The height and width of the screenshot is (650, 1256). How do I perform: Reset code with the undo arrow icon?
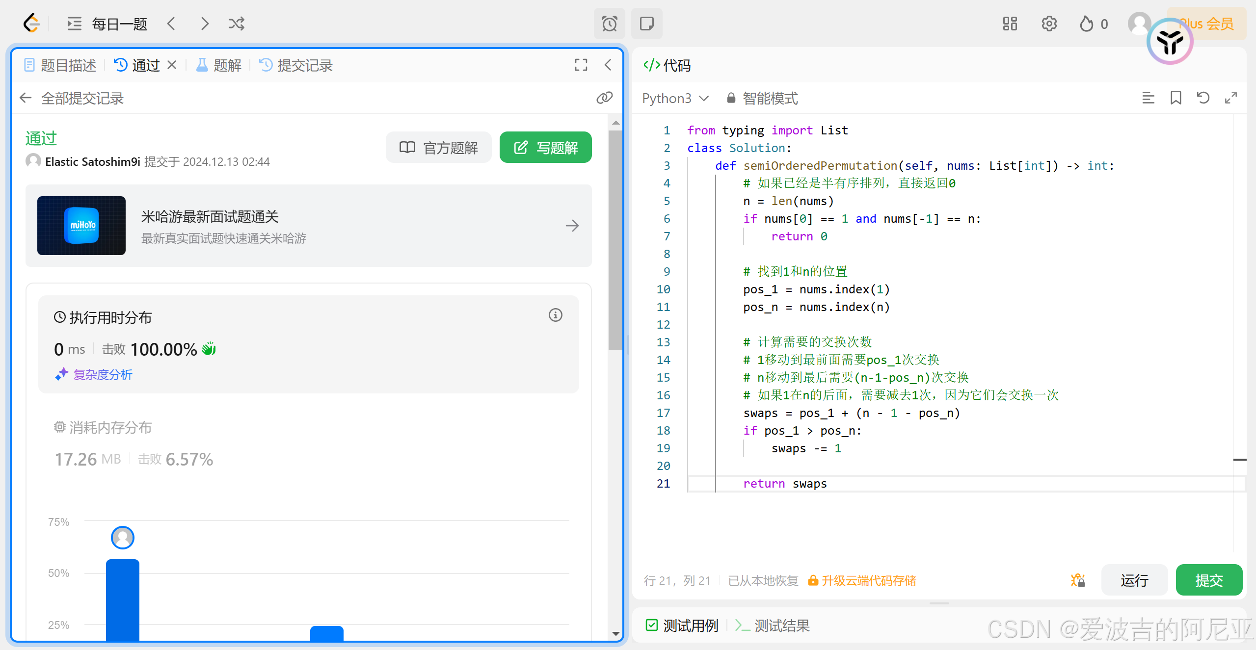(x=1203, y=98)
